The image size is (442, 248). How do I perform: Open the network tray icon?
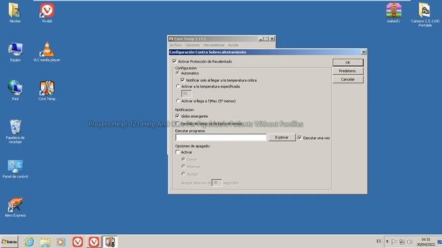click(402, 242)
